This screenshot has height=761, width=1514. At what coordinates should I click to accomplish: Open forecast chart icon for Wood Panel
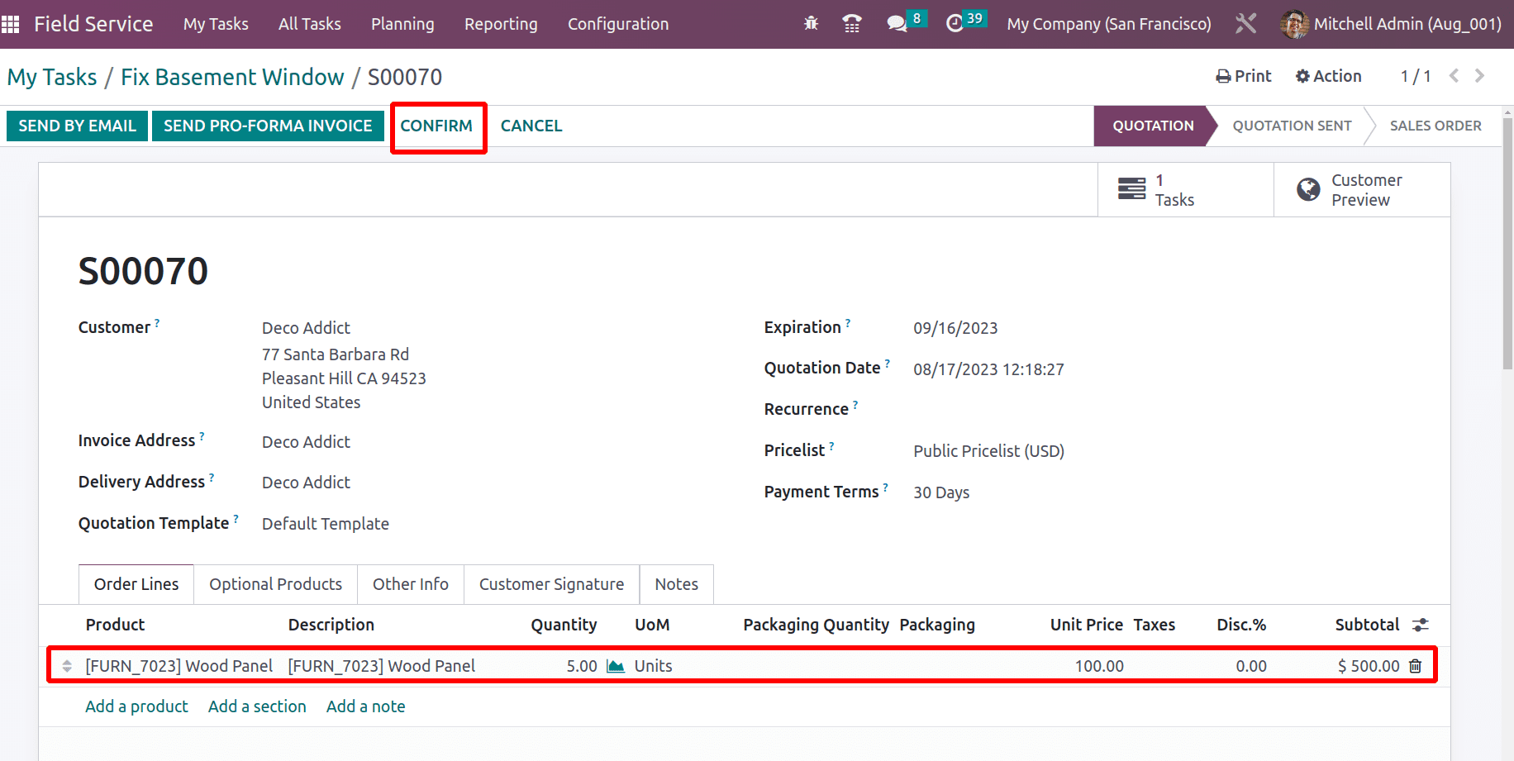pos(616,666)
